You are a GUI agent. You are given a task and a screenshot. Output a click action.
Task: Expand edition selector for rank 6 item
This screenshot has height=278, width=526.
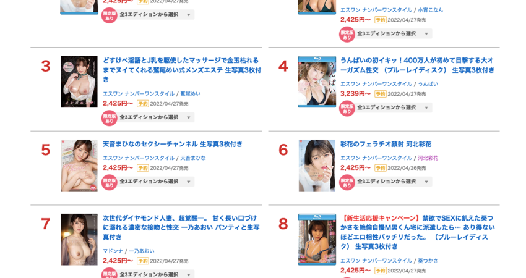[393, 182]
